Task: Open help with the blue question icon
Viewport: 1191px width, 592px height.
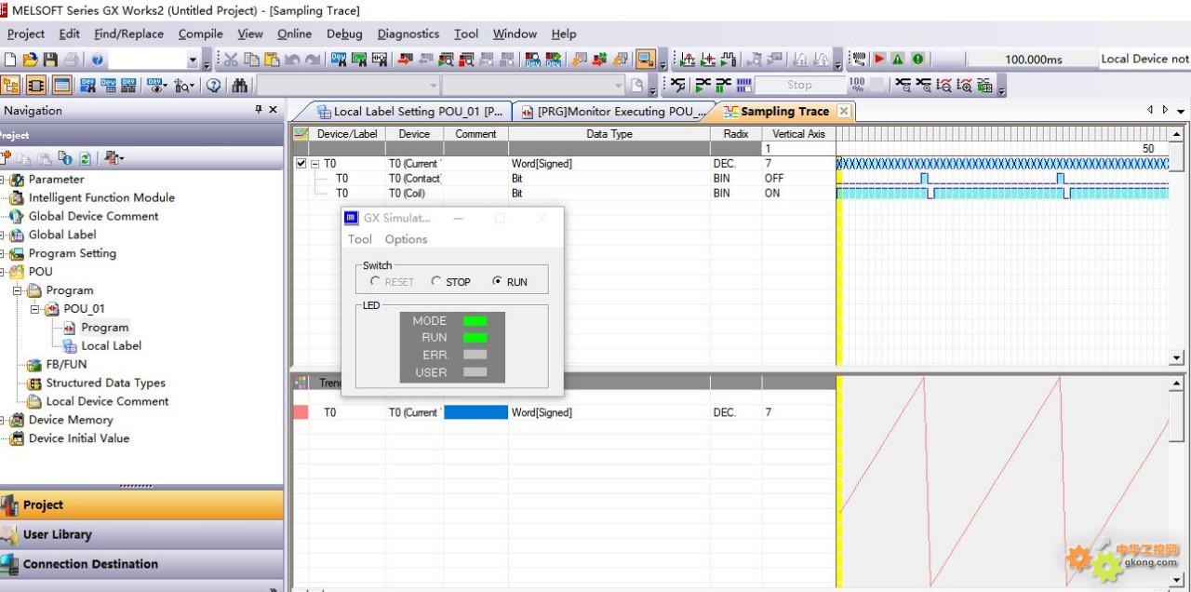Action: click(97, 60)
